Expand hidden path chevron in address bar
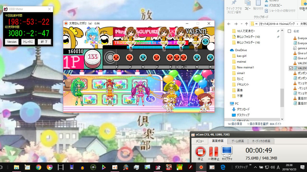The image size is (307, 172). click(256, 24)
